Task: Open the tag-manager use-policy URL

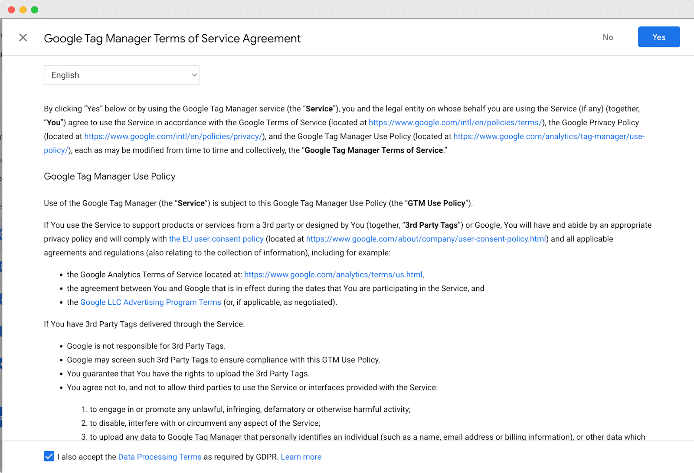Action: [549, 137]
